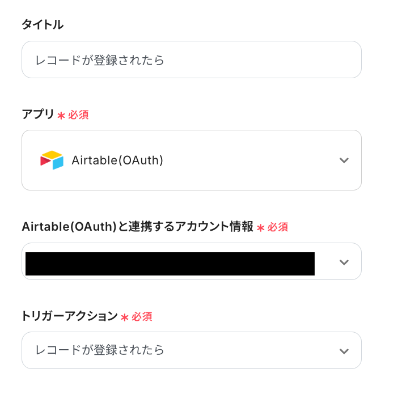
Task: Click the タイトル field label
Action: coord(43,25)
